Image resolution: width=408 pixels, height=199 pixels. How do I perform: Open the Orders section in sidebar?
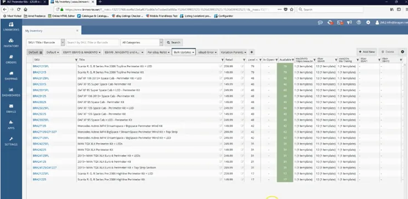click(11, 59)
